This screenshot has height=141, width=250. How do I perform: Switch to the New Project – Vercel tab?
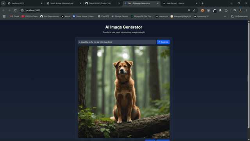(x=180, y=3)
